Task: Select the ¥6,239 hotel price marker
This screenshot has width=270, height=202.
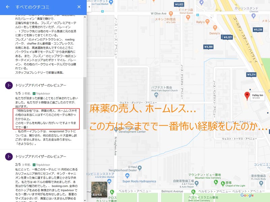Action: [258, 30]
